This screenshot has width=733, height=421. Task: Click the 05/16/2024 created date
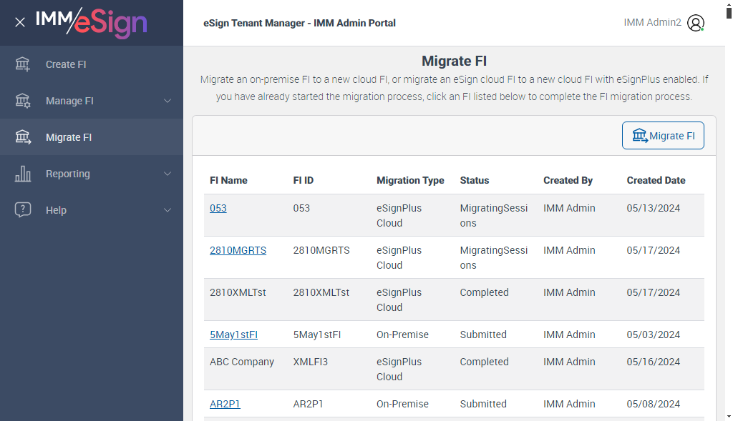pos(653,362)
